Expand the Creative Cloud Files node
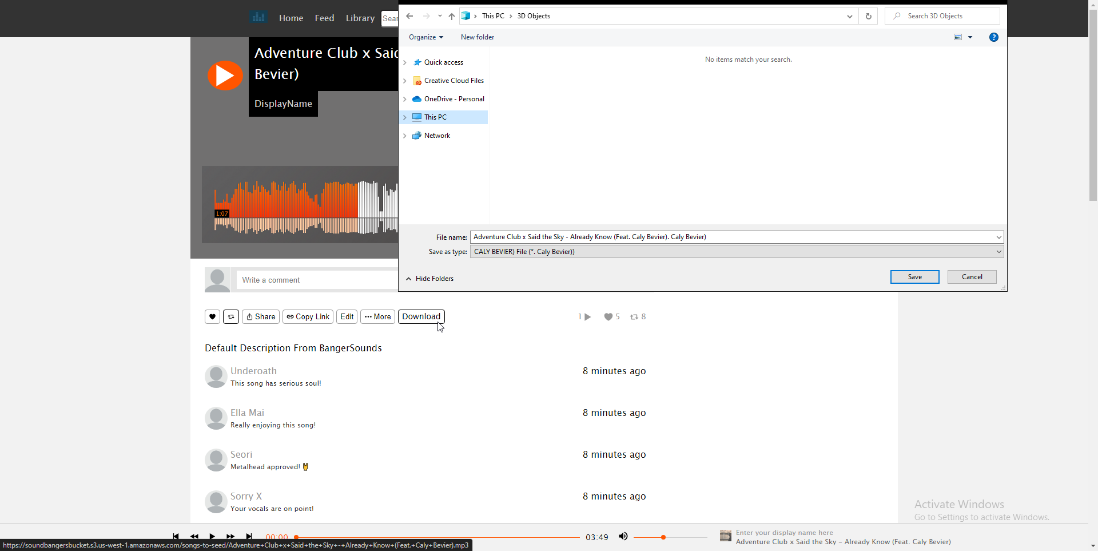 coord(405,81)
